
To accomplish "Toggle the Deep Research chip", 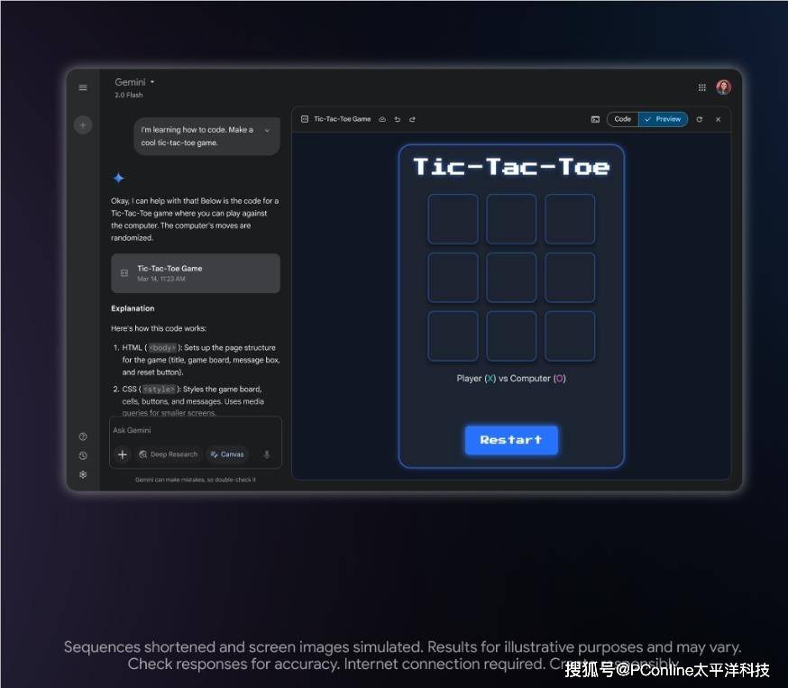I will [x=168, y=454].
